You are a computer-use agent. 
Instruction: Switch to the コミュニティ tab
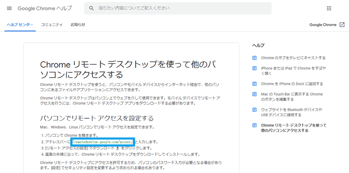point(51,25)
